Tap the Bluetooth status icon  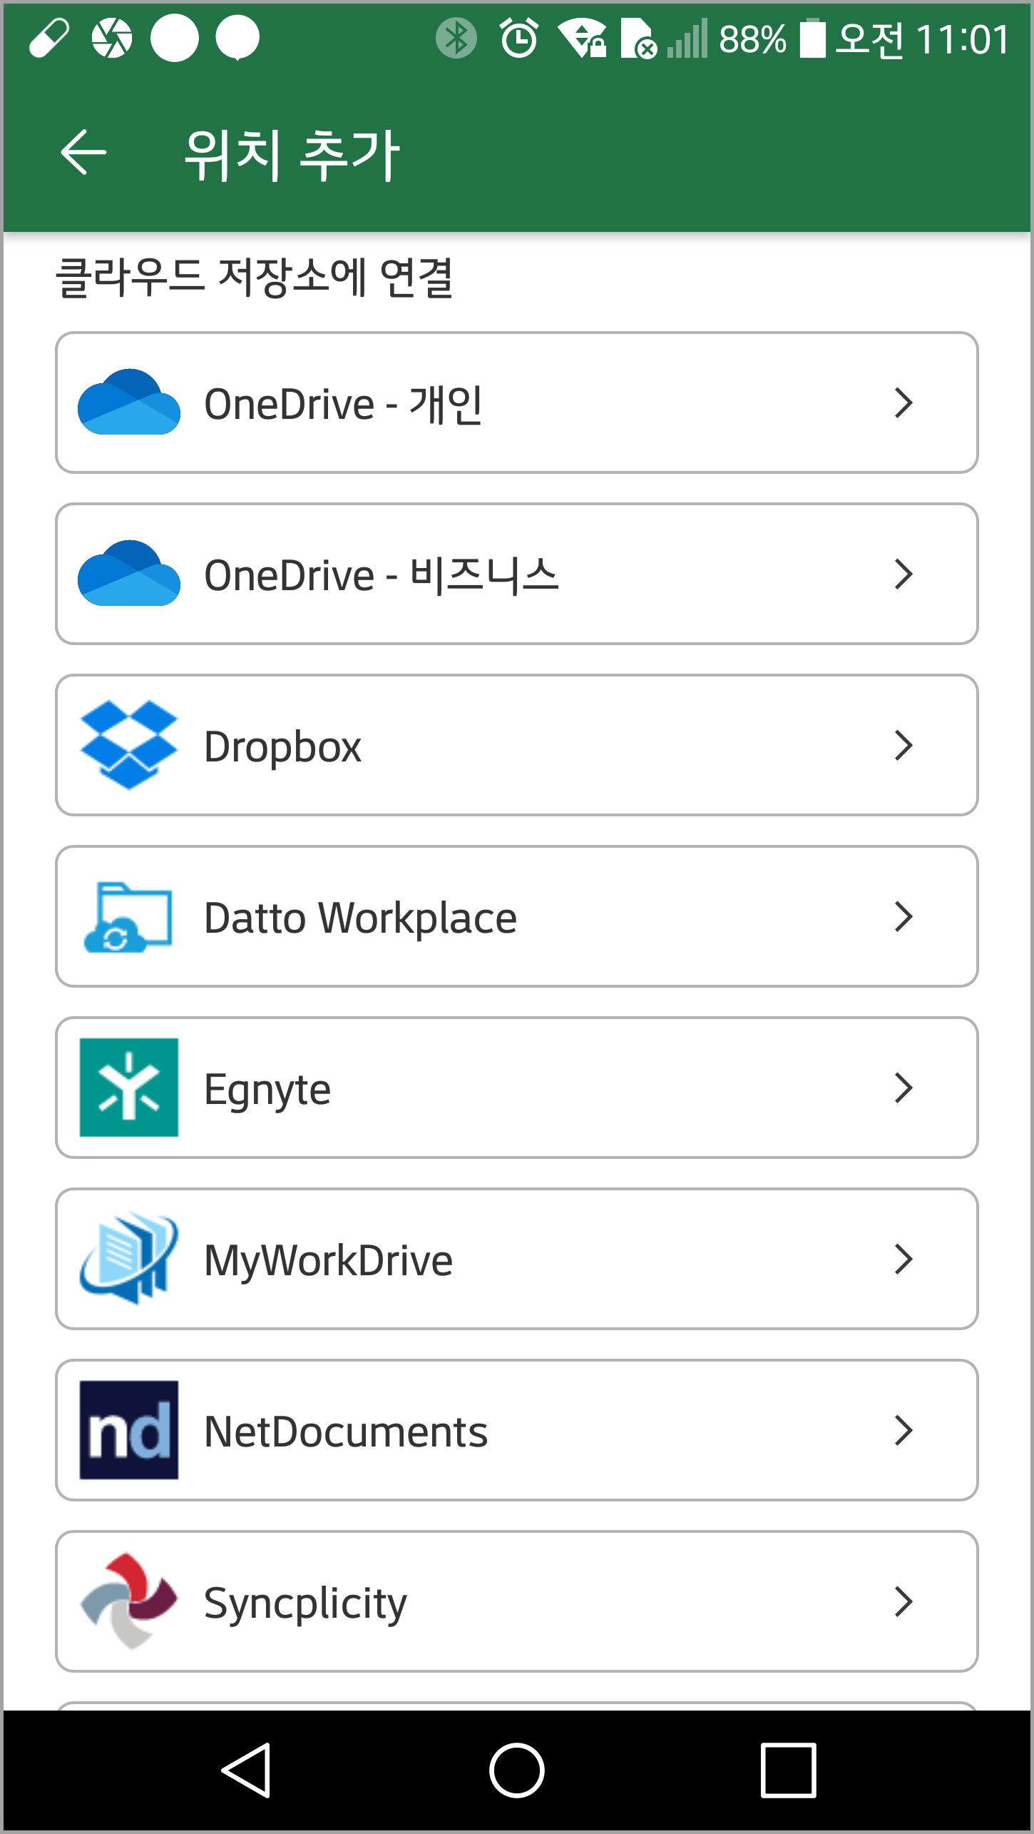coord(456,38)
